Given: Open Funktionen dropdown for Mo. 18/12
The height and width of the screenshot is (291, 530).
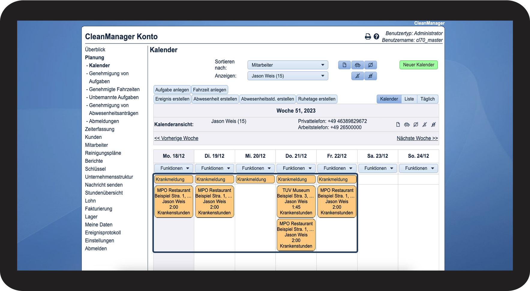Looking at the screenshot, I should (174, 168).
